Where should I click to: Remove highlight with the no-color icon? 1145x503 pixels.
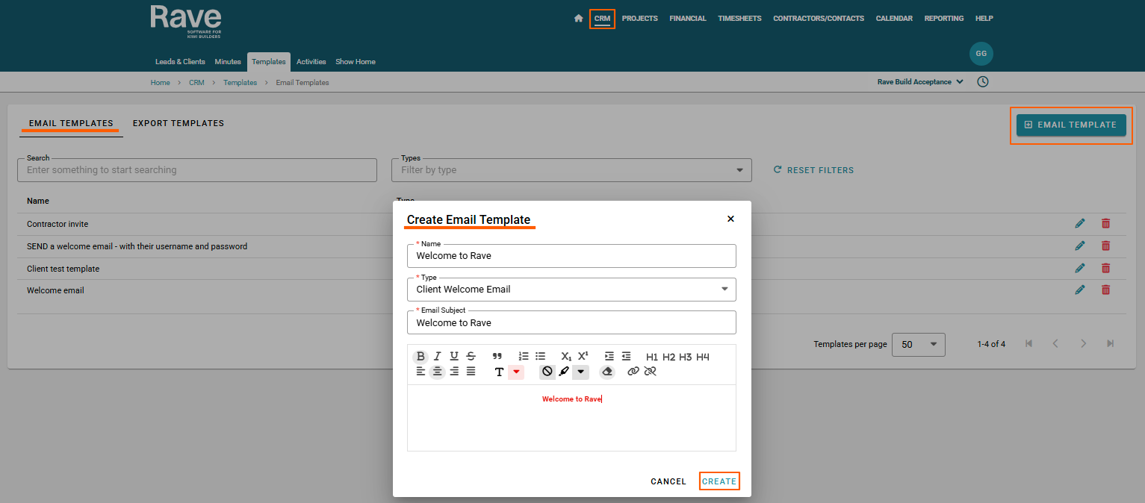(547, 372)
